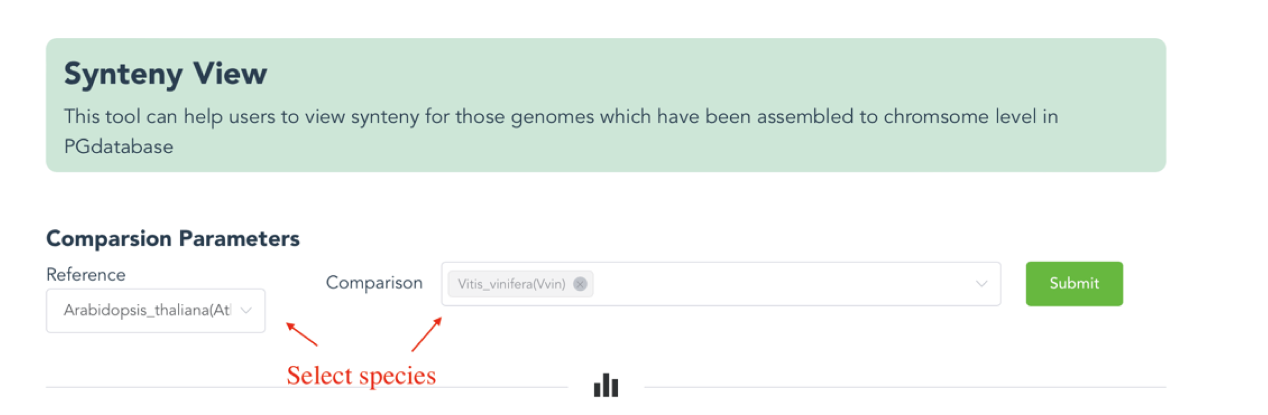The width and height of the screenshot is (1268, 415).
Task: Click the "This tool can help users" description line
Action: [x=215, y=117]
